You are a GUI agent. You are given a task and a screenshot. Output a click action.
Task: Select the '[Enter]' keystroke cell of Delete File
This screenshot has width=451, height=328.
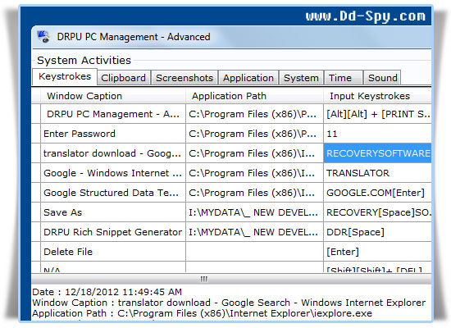[x=377, y=252]
